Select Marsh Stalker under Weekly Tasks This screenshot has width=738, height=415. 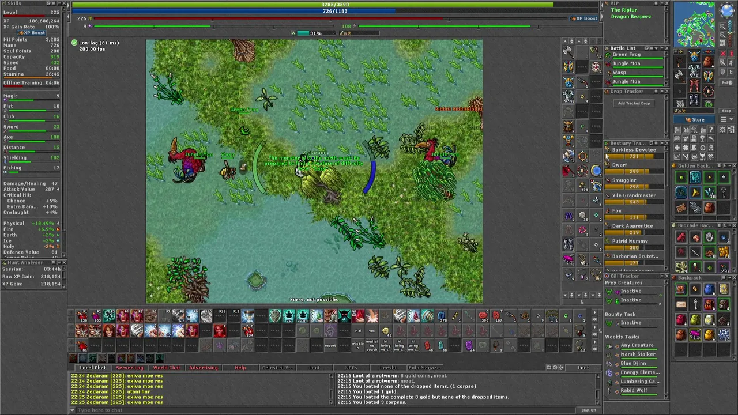point(638,354)
